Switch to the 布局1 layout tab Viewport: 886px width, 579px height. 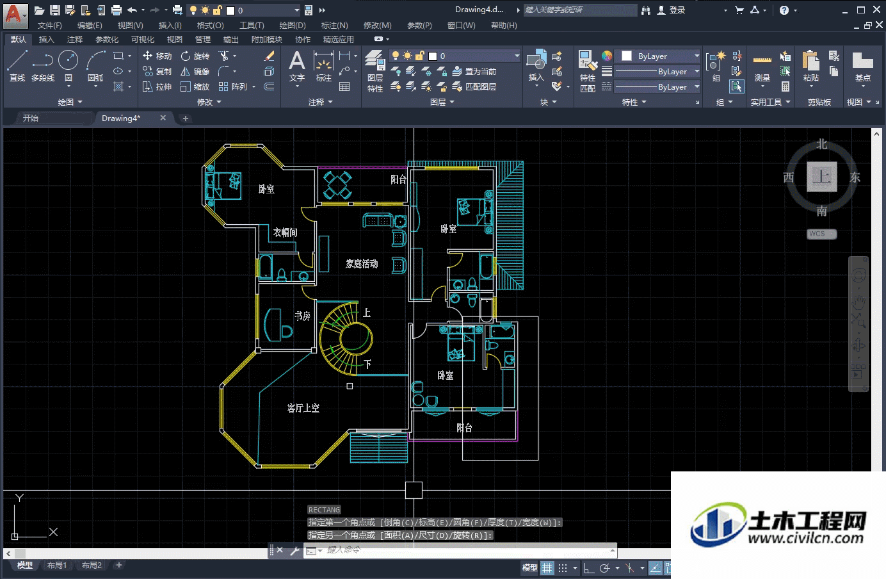pyautogui.click(x=57, y=565)
